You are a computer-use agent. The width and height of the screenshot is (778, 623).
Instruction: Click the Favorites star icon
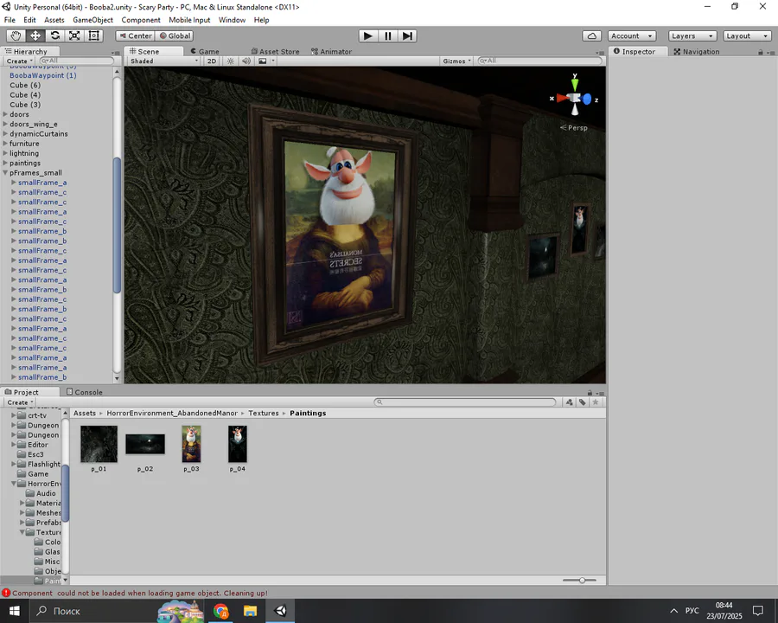[596, 402]
